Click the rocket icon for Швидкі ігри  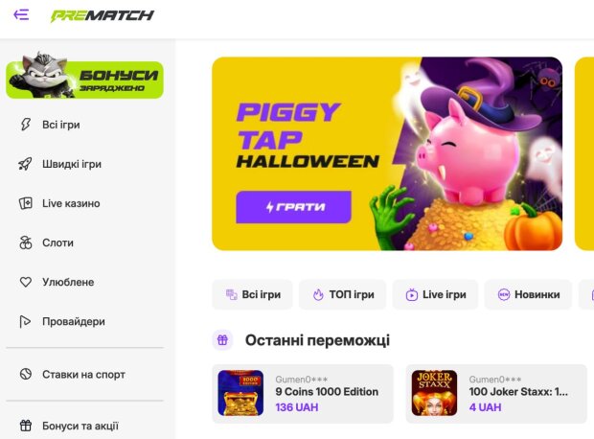tap(26, 164)
